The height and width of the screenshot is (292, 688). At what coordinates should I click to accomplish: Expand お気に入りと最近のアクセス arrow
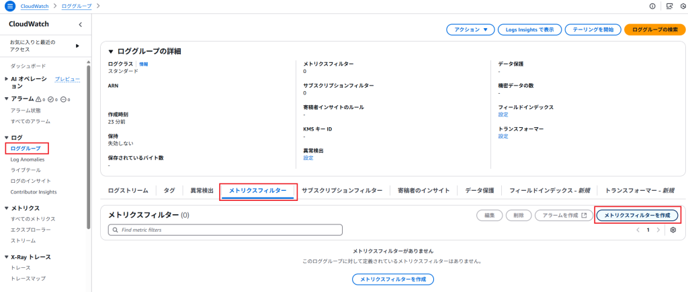78,46
